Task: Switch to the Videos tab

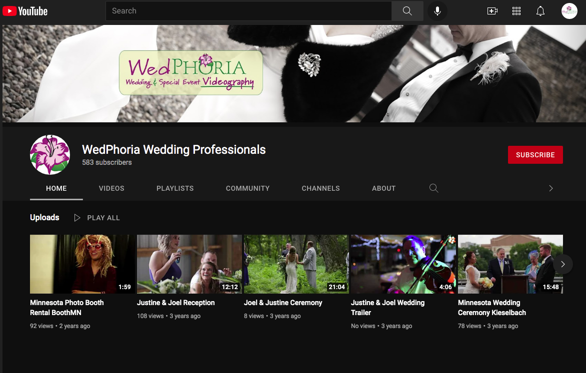Action: tap(111, 188)
